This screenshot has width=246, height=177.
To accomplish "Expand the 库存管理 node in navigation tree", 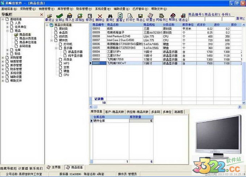I will [3, 65].
